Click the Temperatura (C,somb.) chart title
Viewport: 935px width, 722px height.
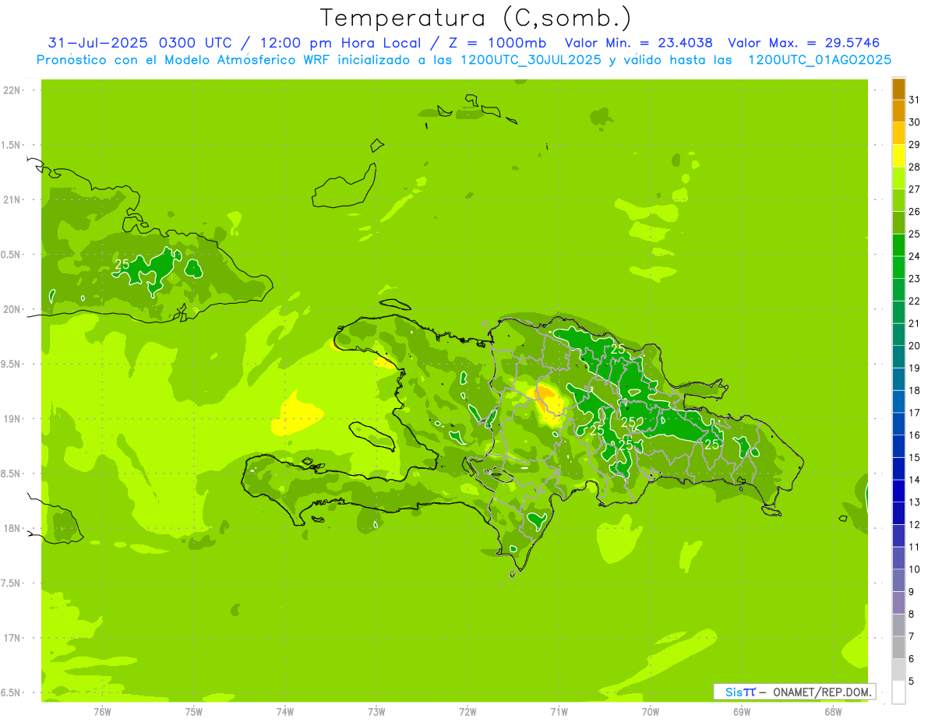475,18
